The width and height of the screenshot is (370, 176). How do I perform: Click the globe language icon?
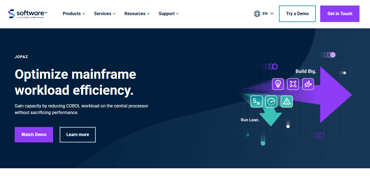[257, 13]
